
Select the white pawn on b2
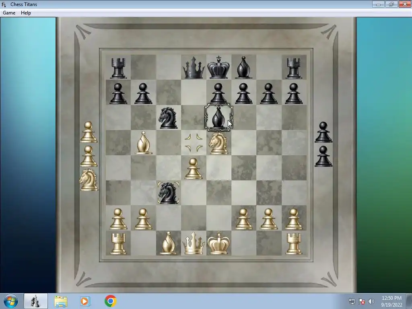(x=143, y=219)
